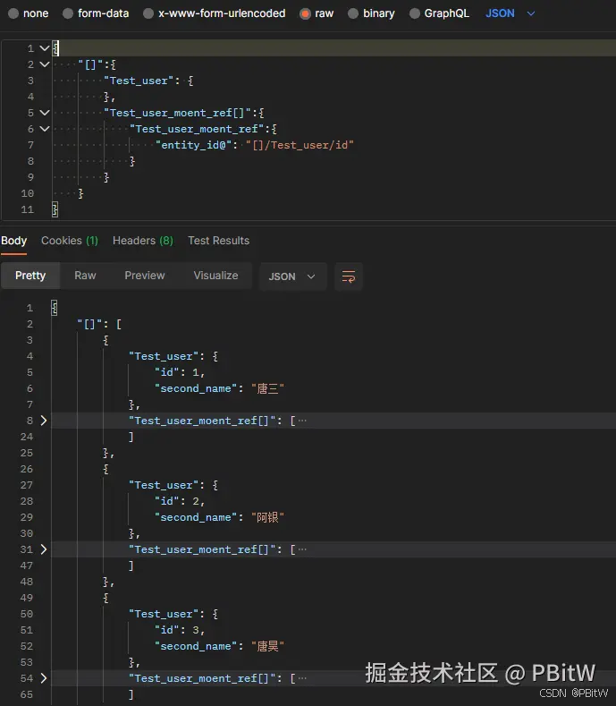Expand folded response line 8 array
Image resolution: width=616 pixels, height=706 pixels.
tap(44, 421)
